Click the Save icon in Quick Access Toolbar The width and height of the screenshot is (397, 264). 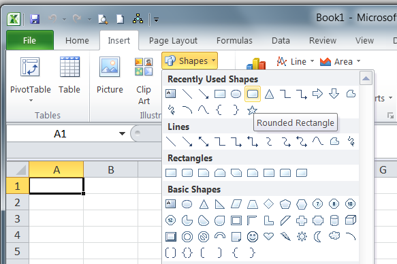pos(35,19)
